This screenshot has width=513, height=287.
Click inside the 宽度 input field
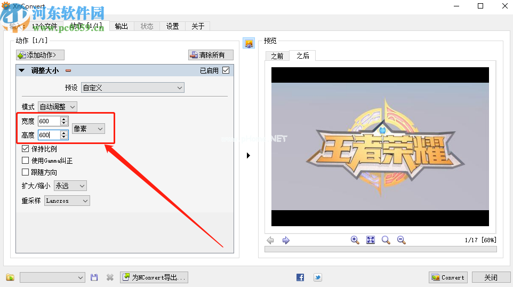(49, 121)
